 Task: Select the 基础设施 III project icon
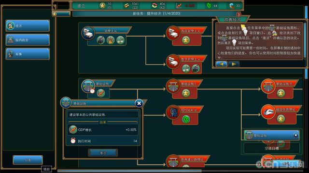(x=268, y=86)
